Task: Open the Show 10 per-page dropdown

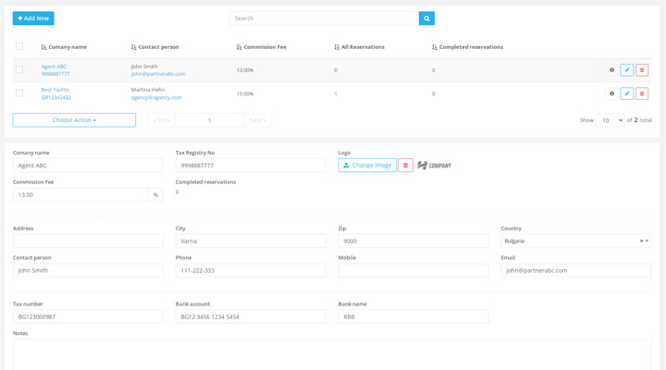Action: pyautogui.click(x=610, y=120)
